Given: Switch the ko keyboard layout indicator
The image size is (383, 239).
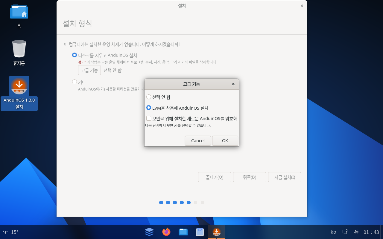Looking at the screenshot, I should 333,232.
